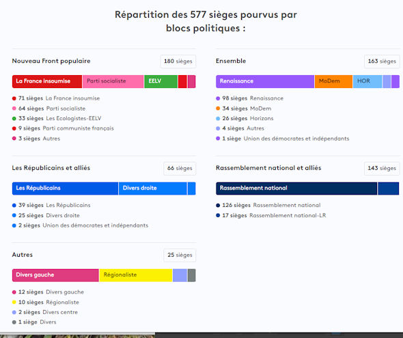Click the 143 sièges badge
Screen dimensions: 403x338
tap(382, 169)
